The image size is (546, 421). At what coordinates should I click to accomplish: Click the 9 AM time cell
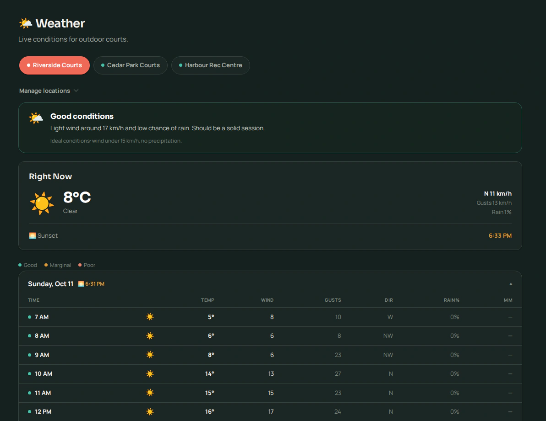point(42,355)
